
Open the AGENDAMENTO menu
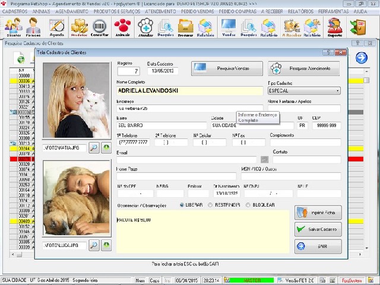pyautogui.click(x=72, y=11)
